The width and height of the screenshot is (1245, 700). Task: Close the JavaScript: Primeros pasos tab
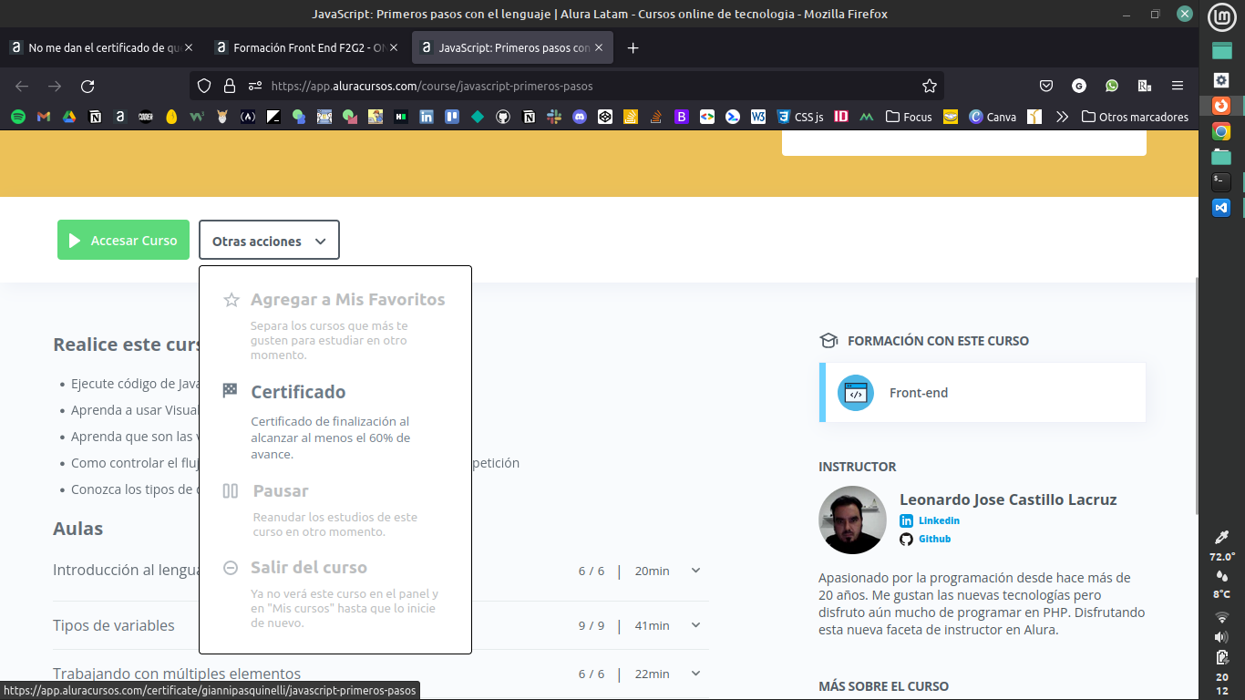(x=600, y=47)
